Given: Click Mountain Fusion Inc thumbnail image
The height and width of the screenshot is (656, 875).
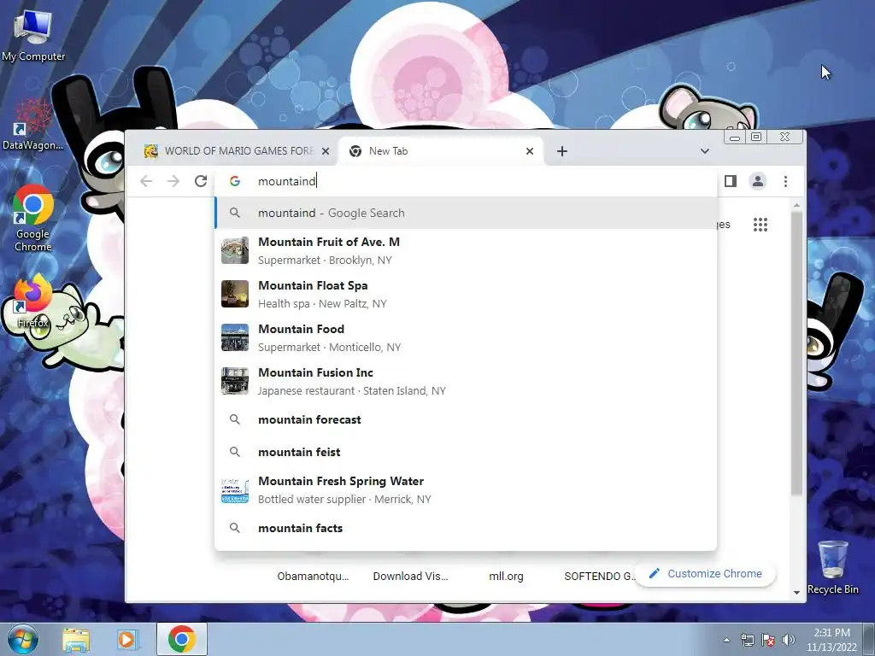Looking at the screenshot, I should tap(235, 381).
